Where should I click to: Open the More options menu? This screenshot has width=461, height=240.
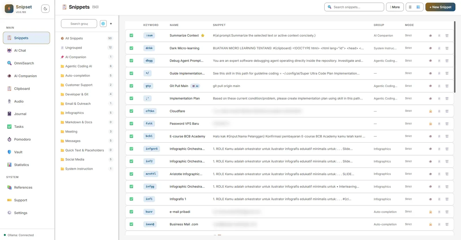point(395,7)
